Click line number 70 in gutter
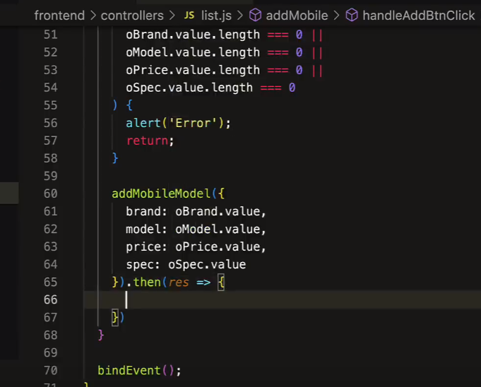Viewport: 481px width, 387px height. point(51,371)
